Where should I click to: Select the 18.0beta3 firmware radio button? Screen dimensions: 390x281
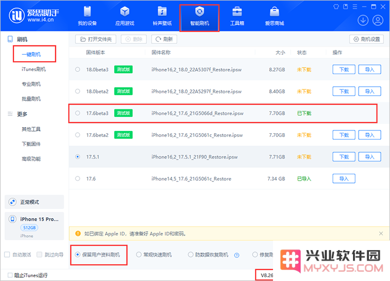click(77, 69)
